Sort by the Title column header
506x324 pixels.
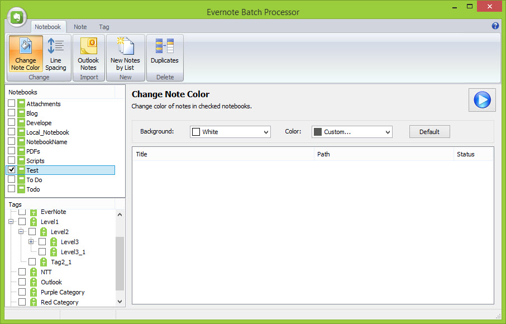[223, 154]
